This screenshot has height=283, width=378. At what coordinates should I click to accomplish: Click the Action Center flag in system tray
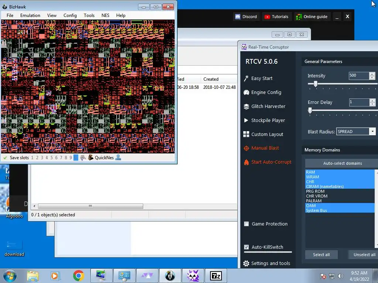click(323, 276)
